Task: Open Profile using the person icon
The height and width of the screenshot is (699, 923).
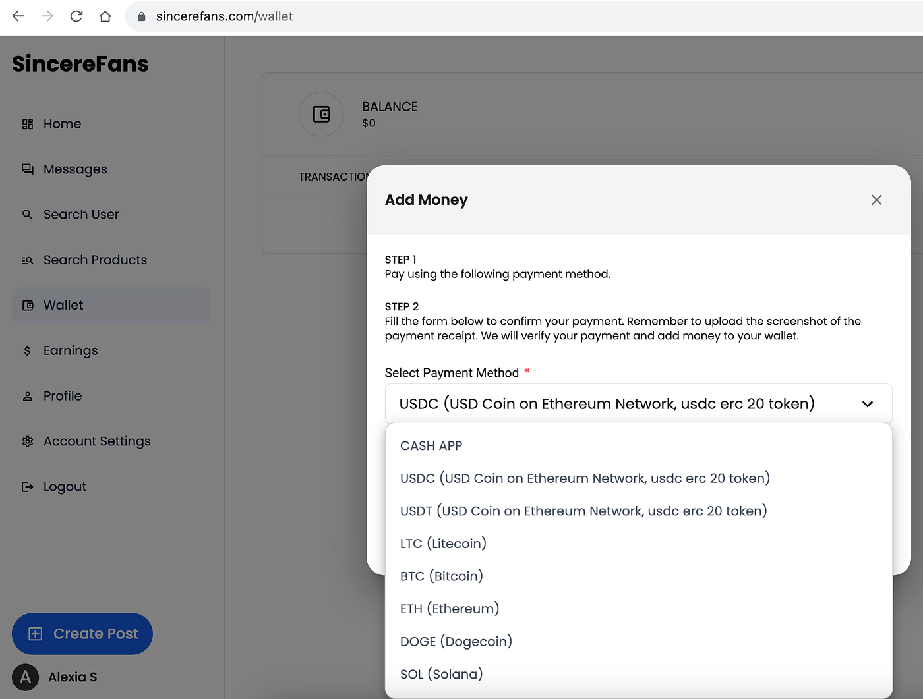Action: tap(27, 396)
